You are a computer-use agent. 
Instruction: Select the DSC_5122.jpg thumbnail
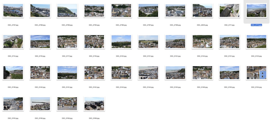point(175,42)
